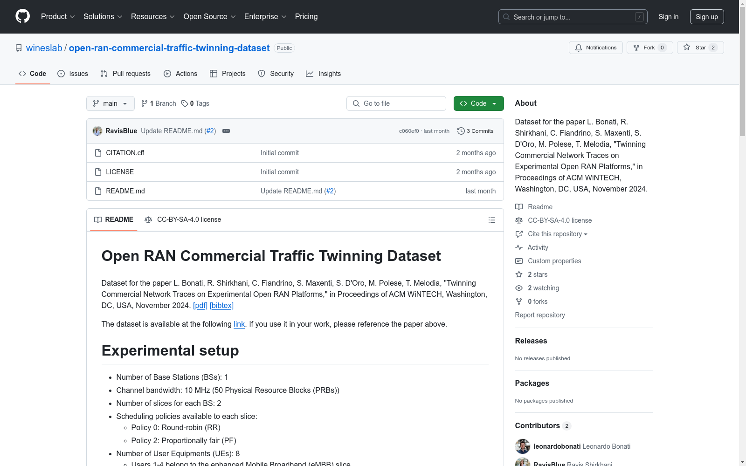
Task: Expand commit details ellipsis icon
Action: pos(226,131)
